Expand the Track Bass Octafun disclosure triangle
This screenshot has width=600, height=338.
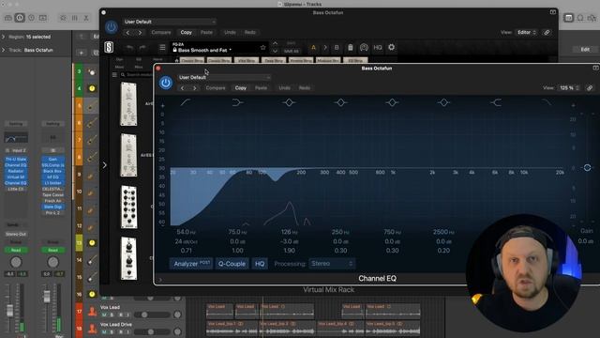pos(4,50)
